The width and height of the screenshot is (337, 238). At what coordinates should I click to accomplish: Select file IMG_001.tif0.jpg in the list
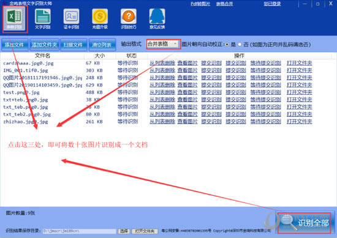26,70
